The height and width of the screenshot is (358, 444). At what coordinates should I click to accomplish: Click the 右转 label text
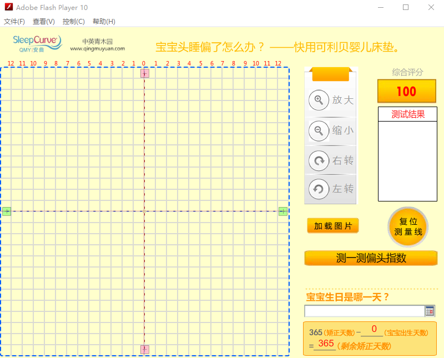pos(343,160)
